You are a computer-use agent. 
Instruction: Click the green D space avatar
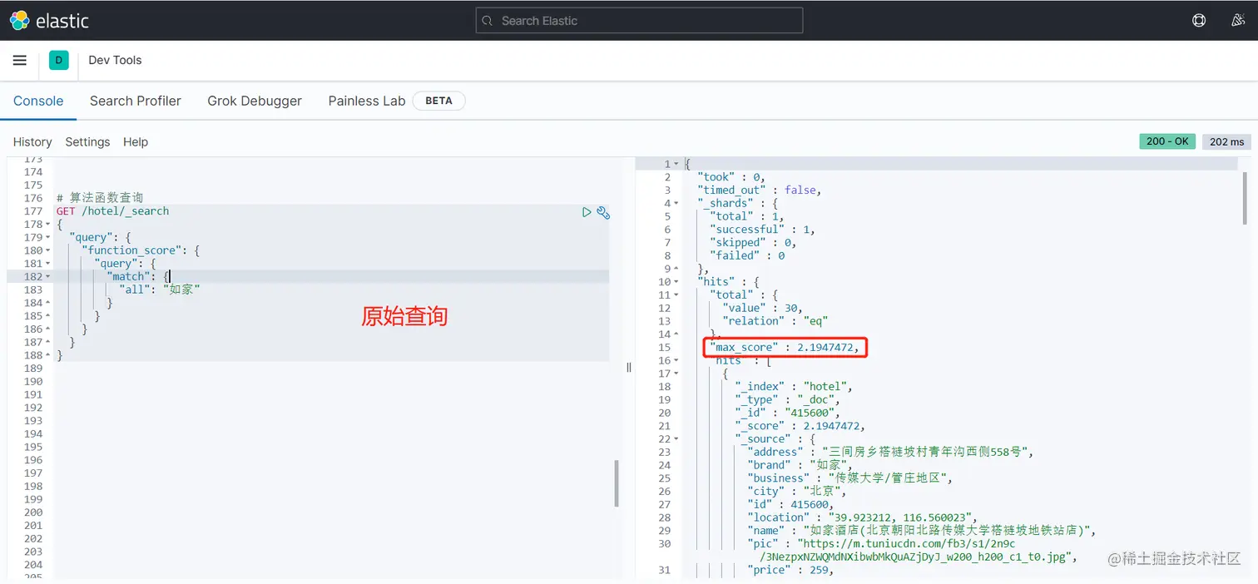click(58, 60)
